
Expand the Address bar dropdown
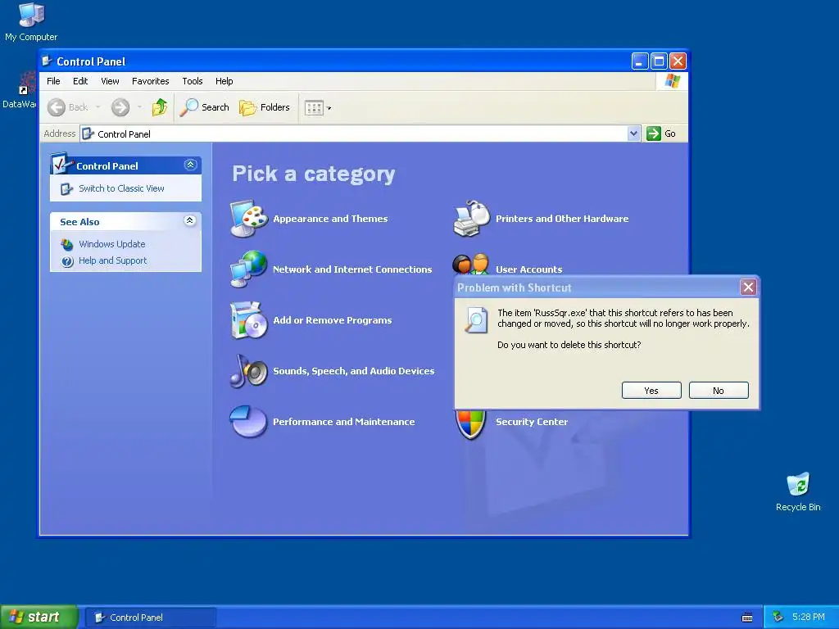[633, 133]
